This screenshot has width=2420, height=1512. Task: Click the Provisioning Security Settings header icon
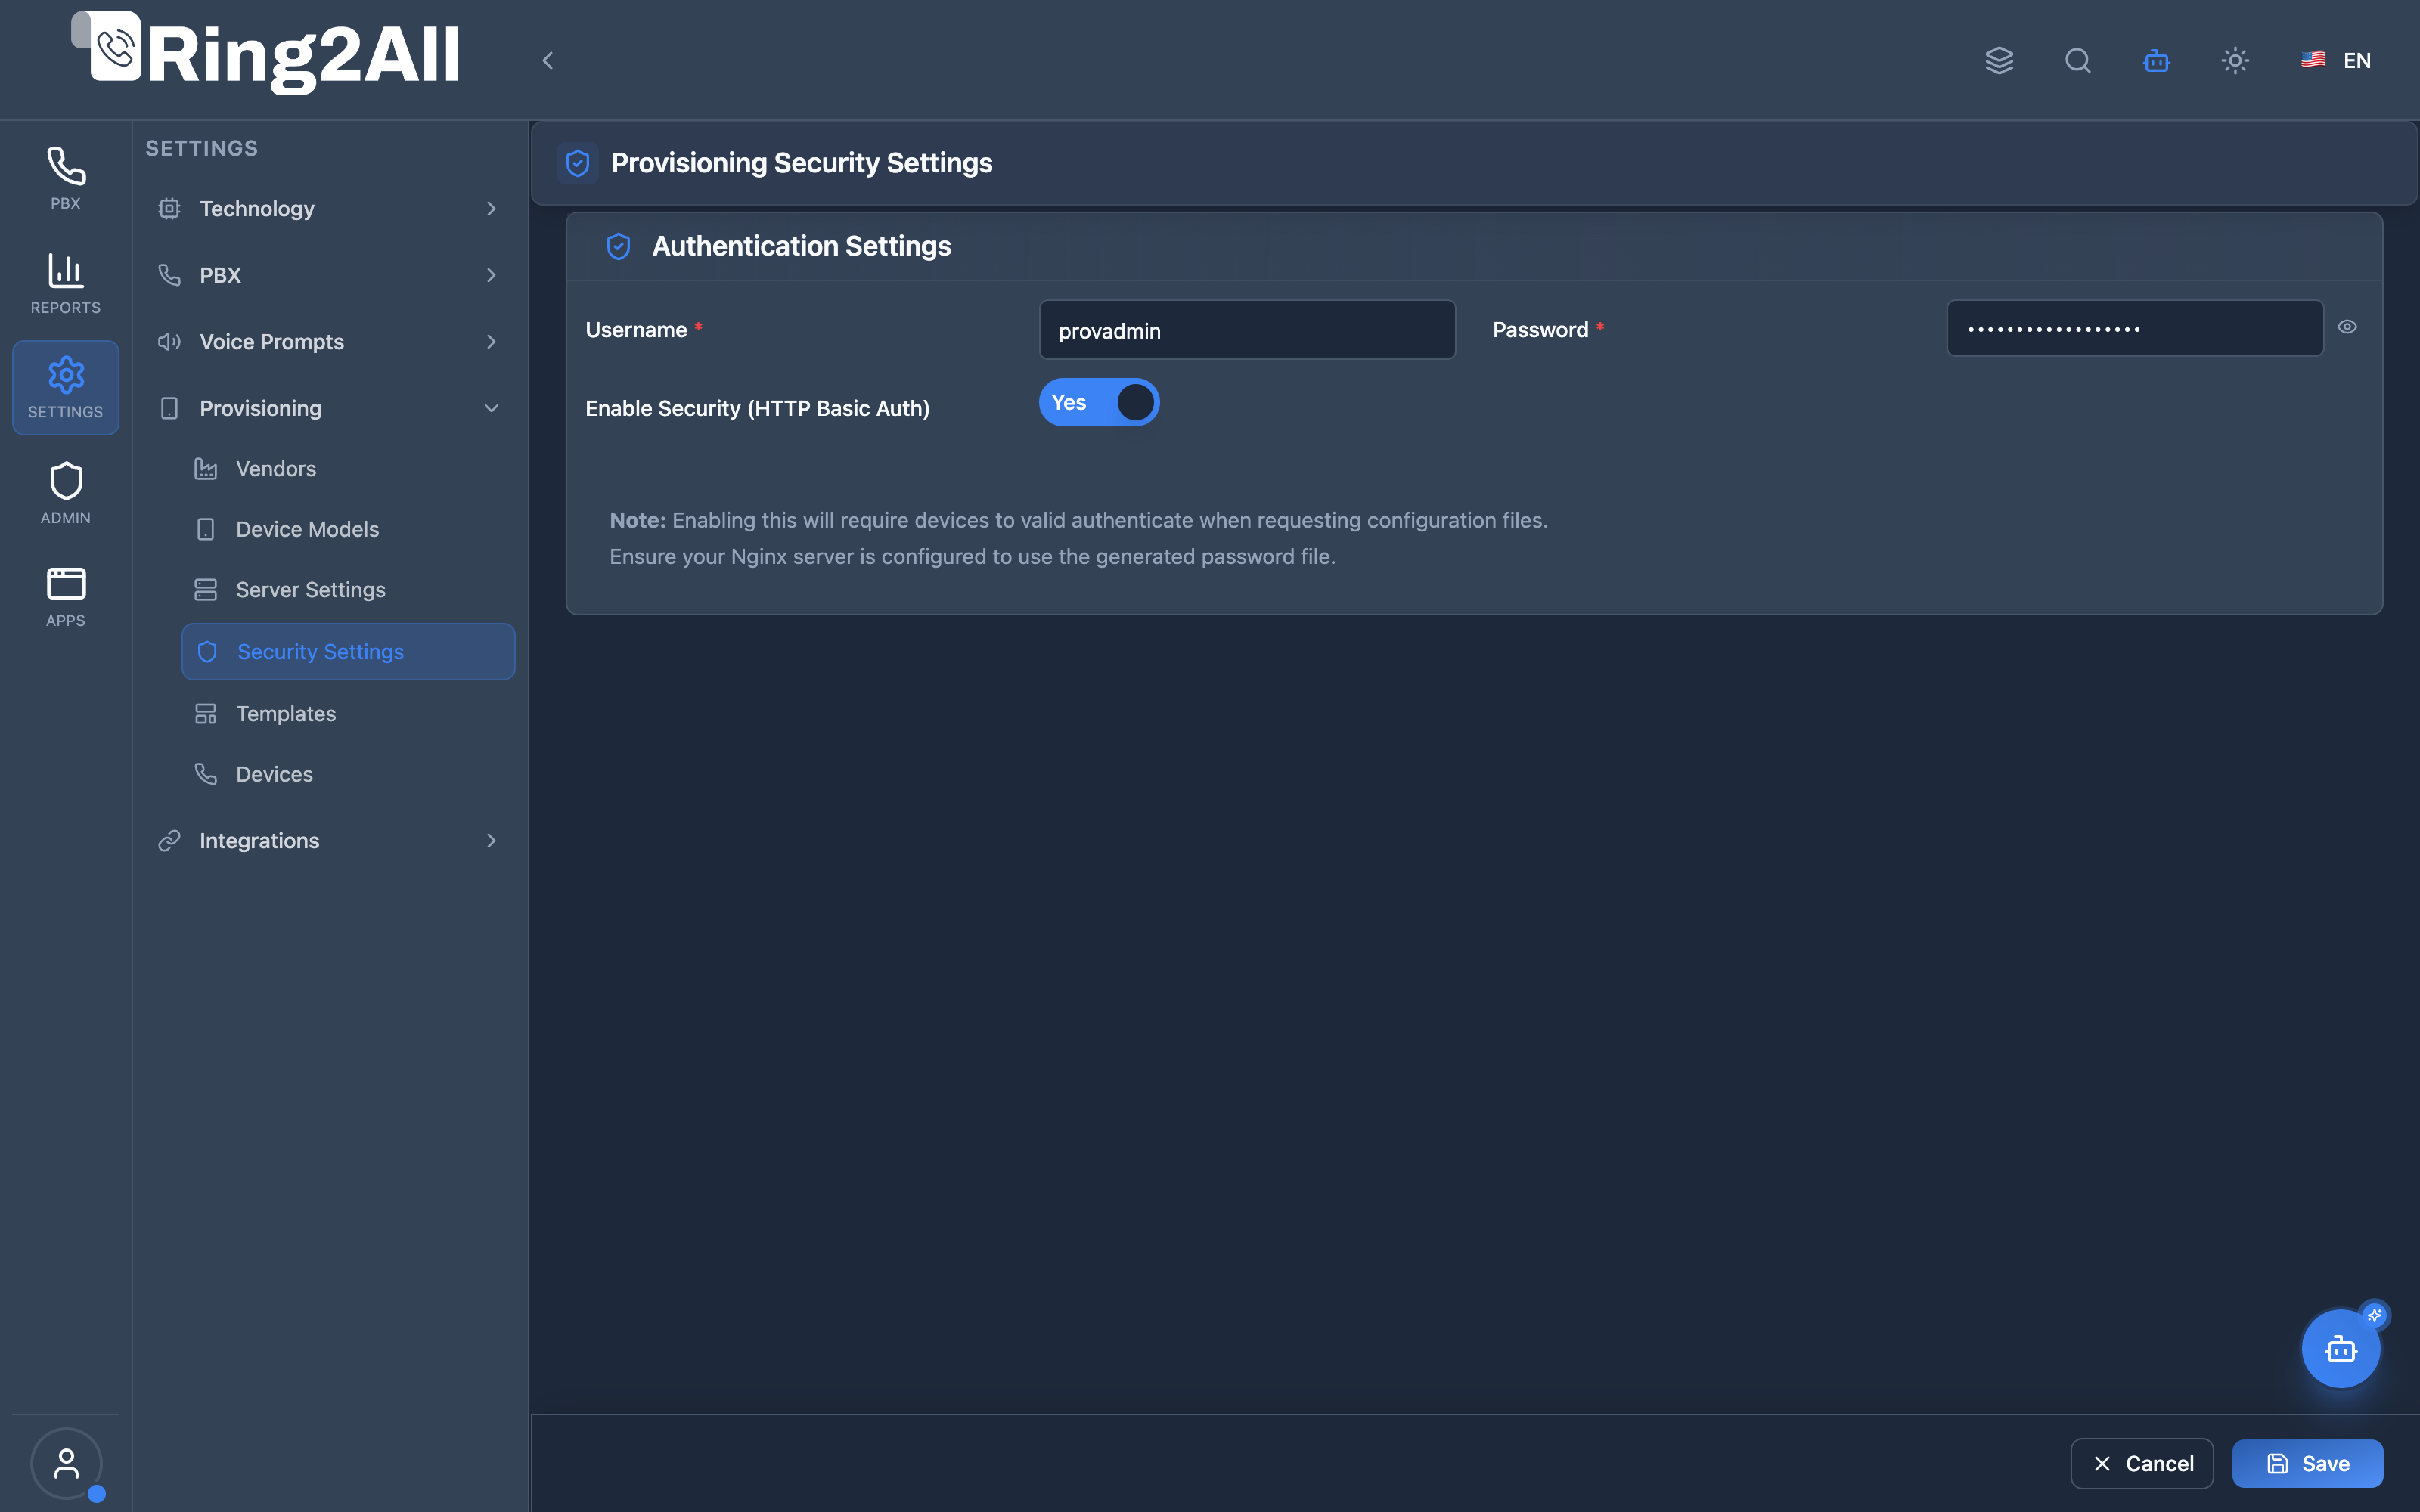577,163
